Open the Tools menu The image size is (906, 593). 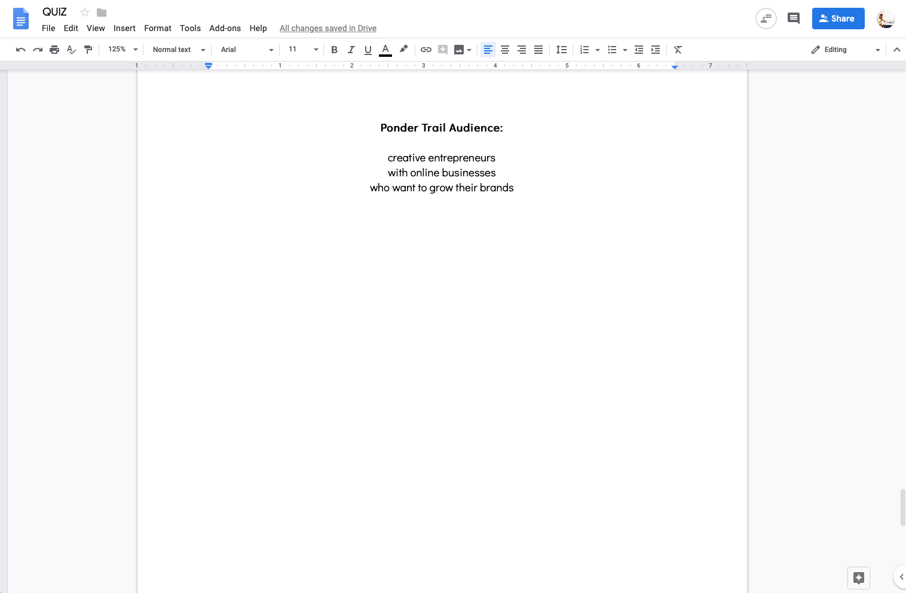point(190,28)
